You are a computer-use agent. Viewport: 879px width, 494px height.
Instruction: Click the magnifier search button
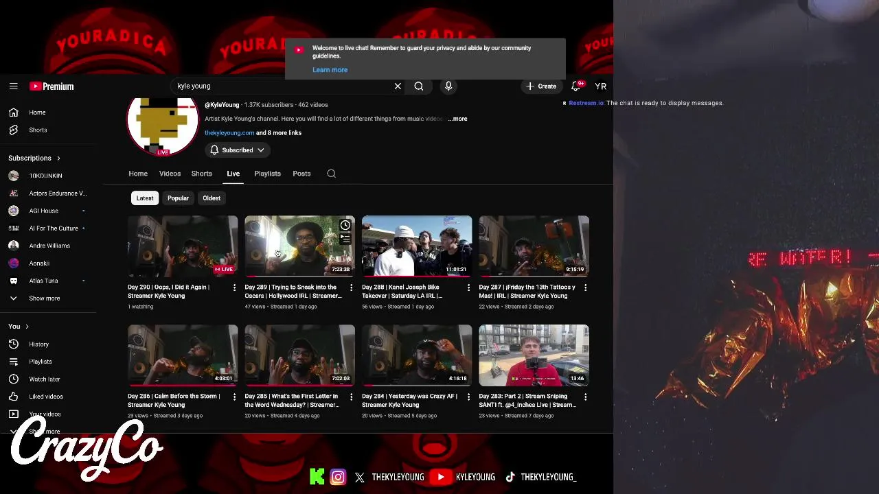click(419, 86)
